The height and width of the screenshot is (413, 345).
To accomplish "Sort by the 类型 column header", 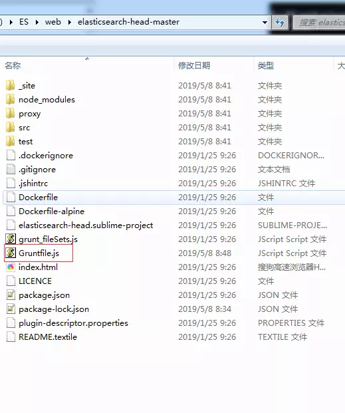I will pos(266,66).
